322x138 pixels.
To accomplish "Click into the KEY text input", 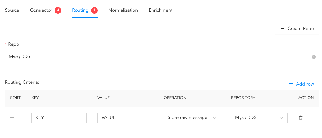I will [x=59, y=118].
